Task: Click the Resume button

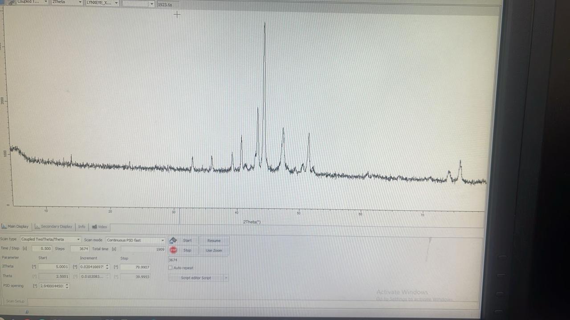Action: click(214, 240)
